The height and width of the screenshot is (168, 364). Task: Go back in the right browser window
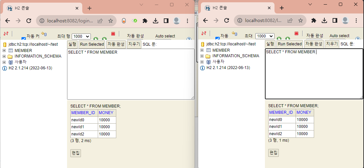coord(205,21)
